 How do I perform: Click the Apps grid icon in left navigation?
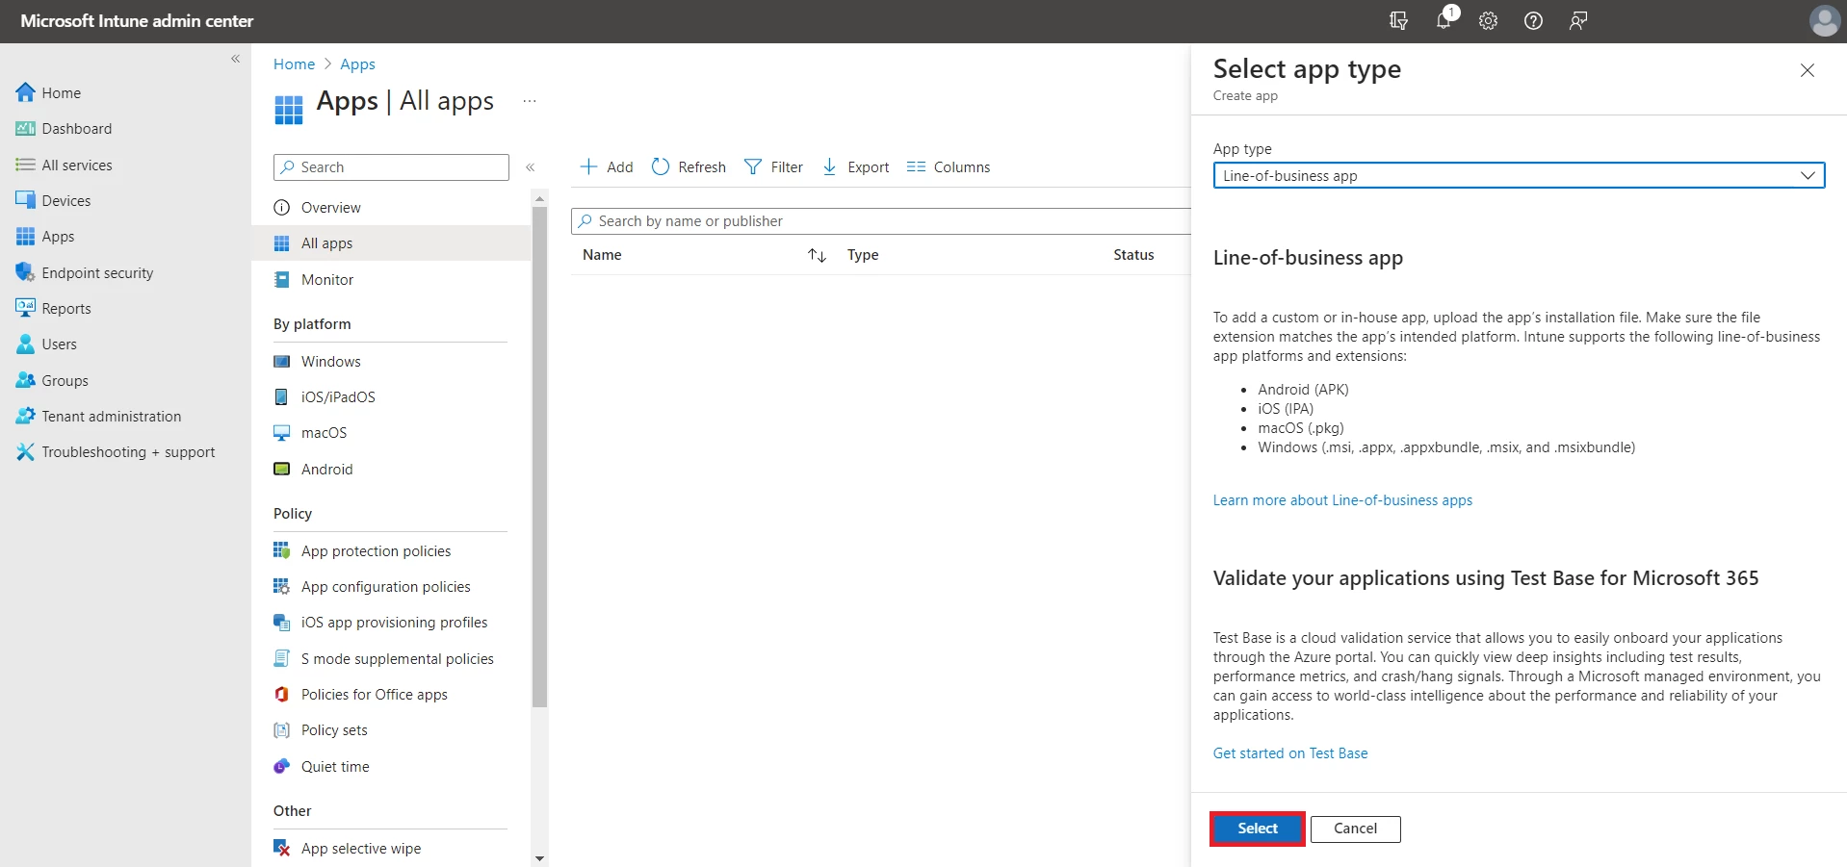[x=26, y=236]
